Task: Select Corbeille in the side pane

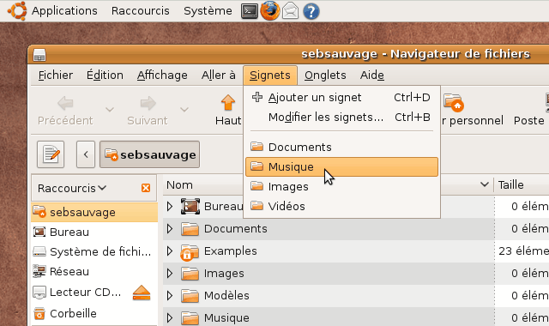Action: [94, 313]
